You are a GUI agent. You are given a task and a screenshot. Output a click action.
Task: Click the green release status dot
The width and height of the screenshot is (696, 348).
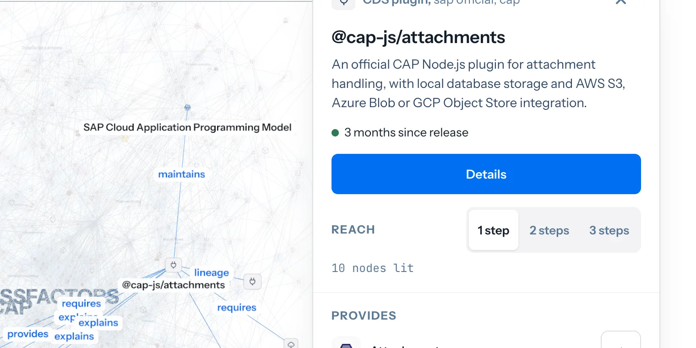click(335, 133)
